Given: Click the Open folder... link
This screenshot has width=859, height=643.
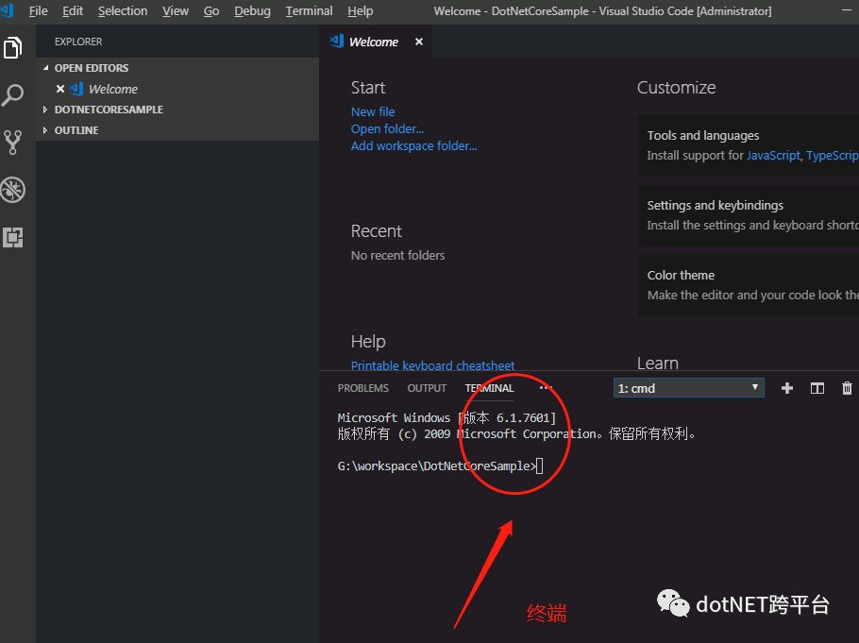Looking at the screenshot, I should pos(387,128).
